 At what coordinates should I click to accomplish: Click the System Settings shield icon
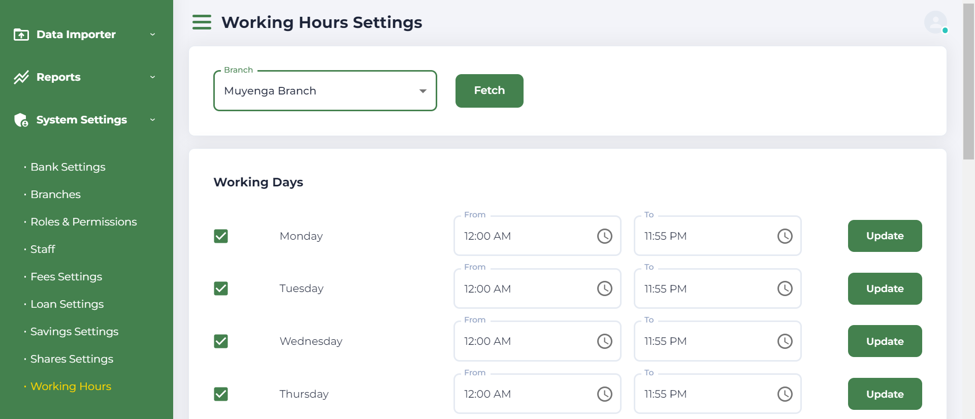pyautogui.click(x=21, y=120)
